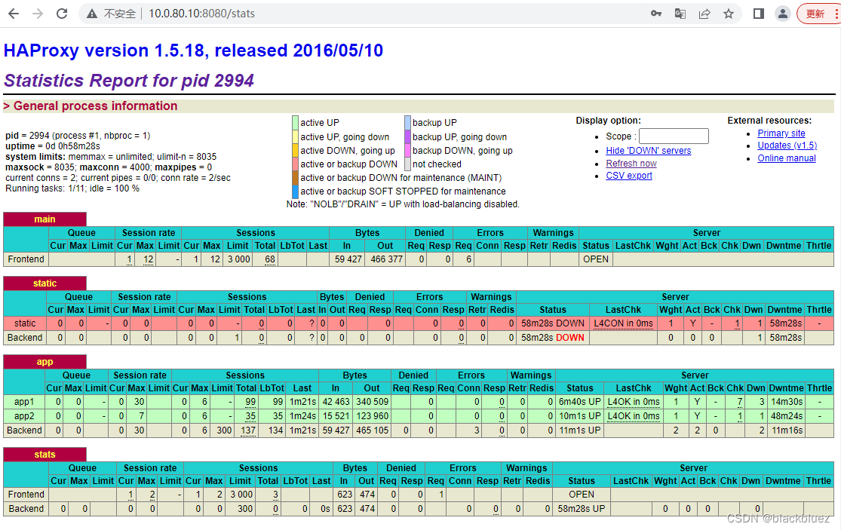The height and width of the screenshot is (530, 841).
Task: Select the 10m1s UP status cell
Action: [x=580, y=416]
